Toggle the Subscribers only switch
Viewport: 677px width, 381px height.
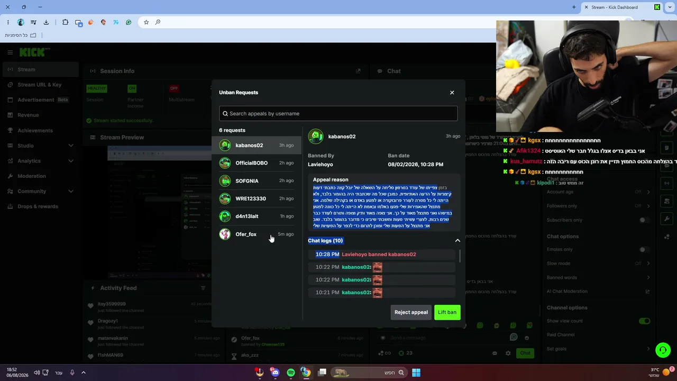644,220
